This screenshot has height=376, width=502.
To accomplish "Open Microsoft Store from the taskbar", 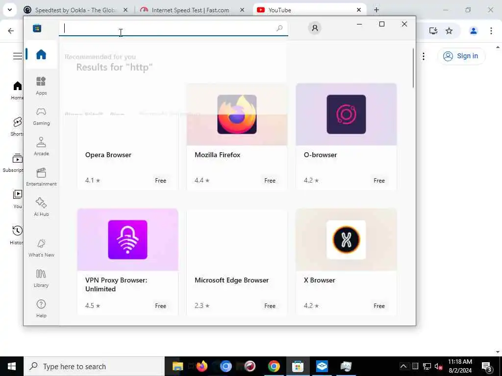I will tap(298, 366).
